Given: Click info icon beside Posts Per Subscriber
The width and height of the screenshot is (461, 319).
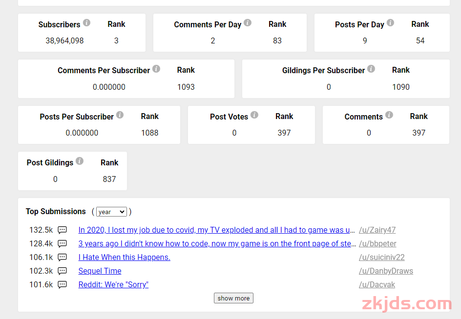Looking at the screenshot, I should point(120,115).
